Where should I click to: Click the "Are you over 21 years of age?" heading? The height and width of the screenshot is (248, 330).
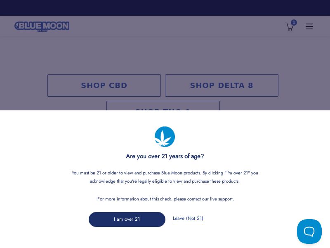coord(165,156)
